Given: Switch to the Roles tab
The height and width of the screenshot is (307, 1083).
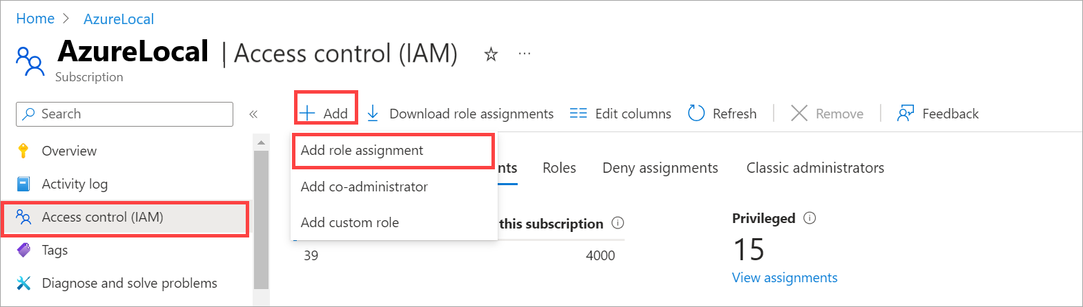Looking at the screenshot, I should click(559, 168).
